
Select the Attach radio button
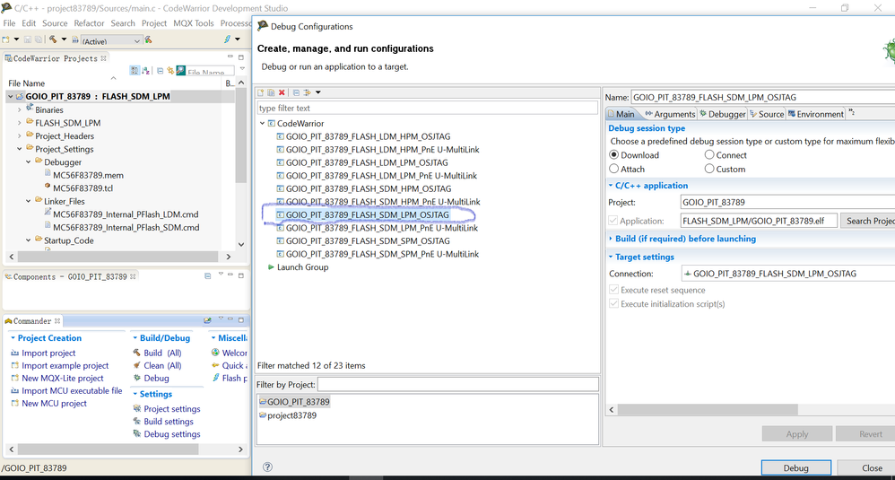614,169
